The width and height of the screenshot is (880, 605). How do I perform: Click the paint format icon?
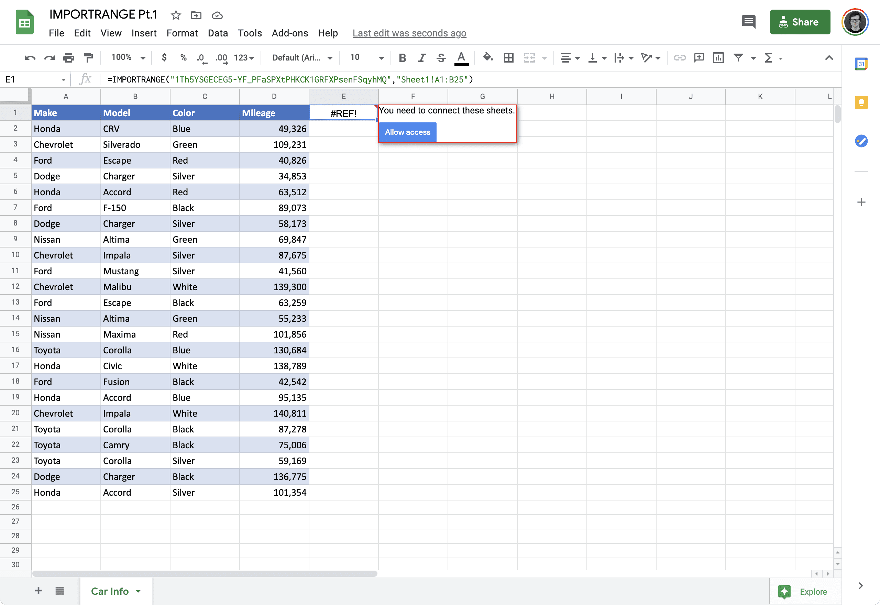pyautogui.click(x=88, y=58)
